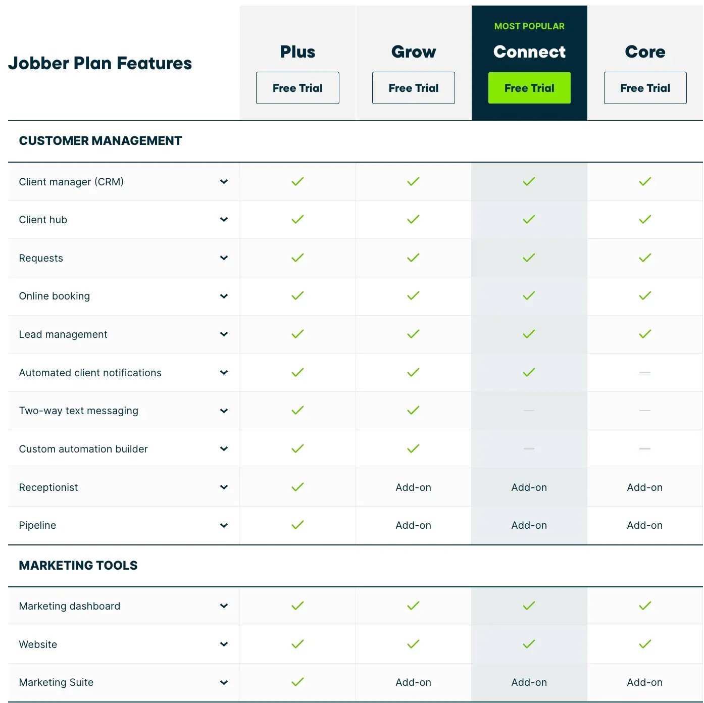The width and height of the screenshot is (704, 703).
Task: Click the Grow plan heading
Action: (x=414, y=52)
